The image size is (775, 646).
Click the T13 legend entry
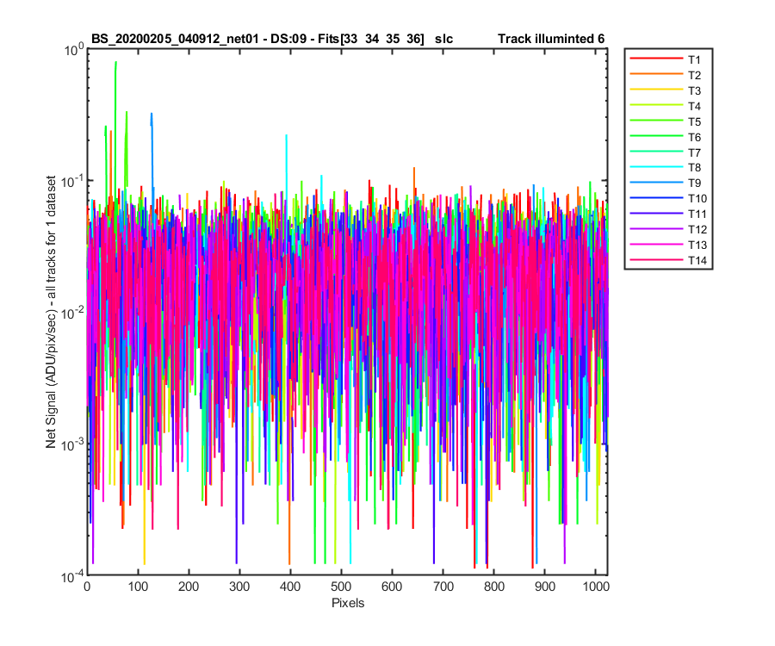(668, 245)
